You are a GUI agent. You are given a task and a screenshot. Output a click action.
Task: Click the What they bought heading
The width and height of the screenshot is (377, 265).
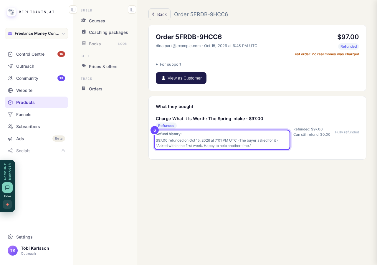(174, 107)
